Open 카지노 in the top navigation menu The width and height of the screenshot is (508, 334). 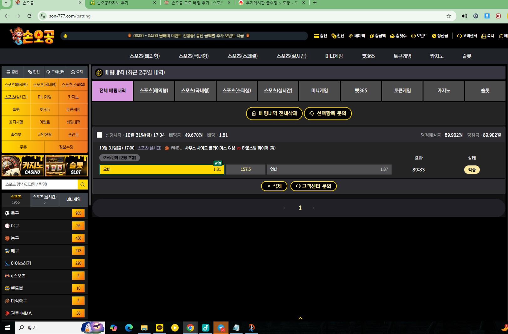(436, 56)
